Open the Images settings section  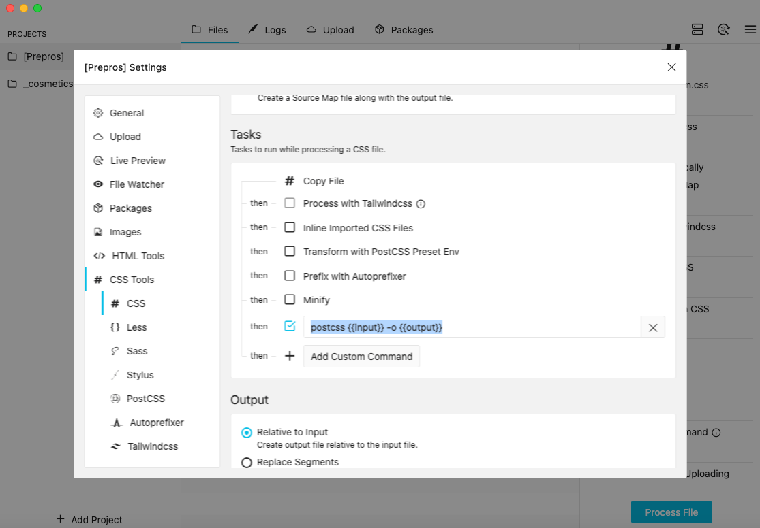coord(125,232)
